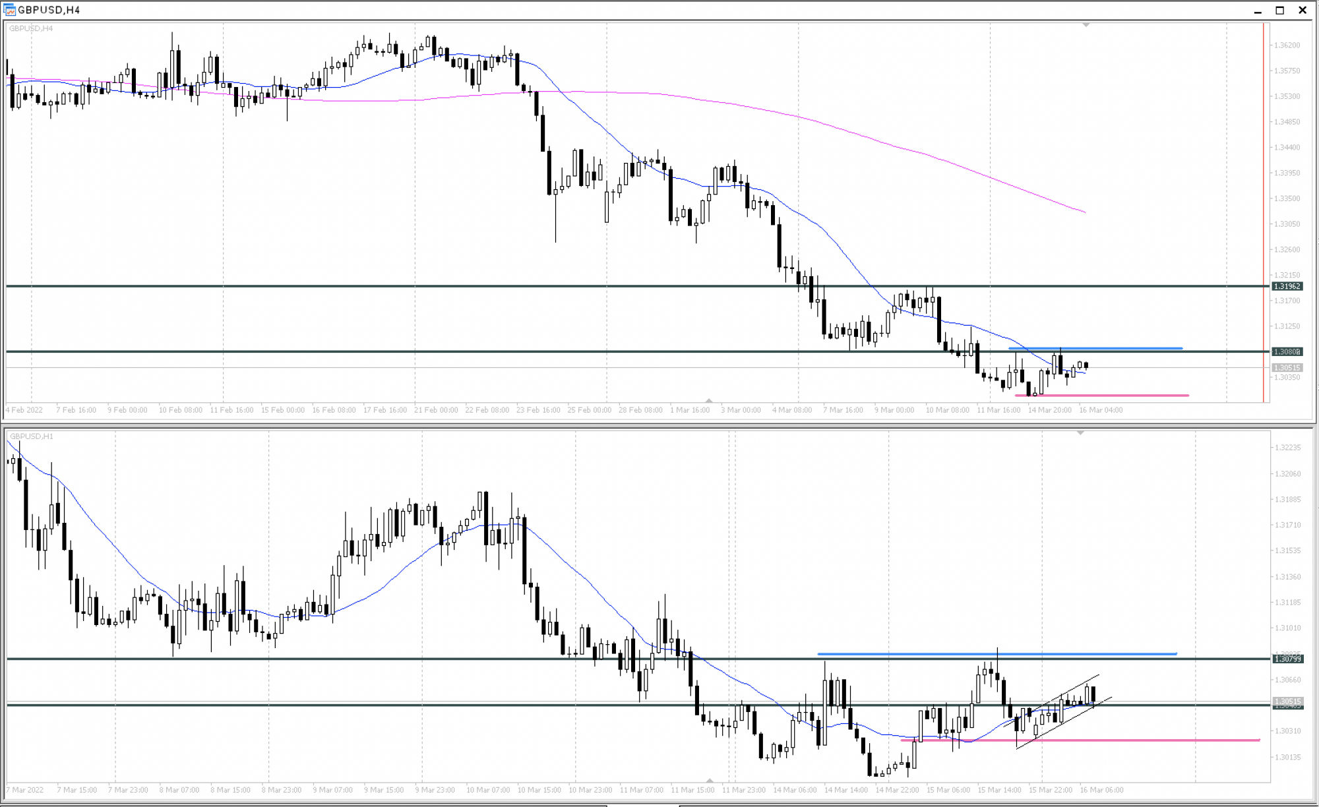Close the GBPUSD,H4 chart window
Viewport: 1319px width, 807px height.
click(x=1303, y=11)
